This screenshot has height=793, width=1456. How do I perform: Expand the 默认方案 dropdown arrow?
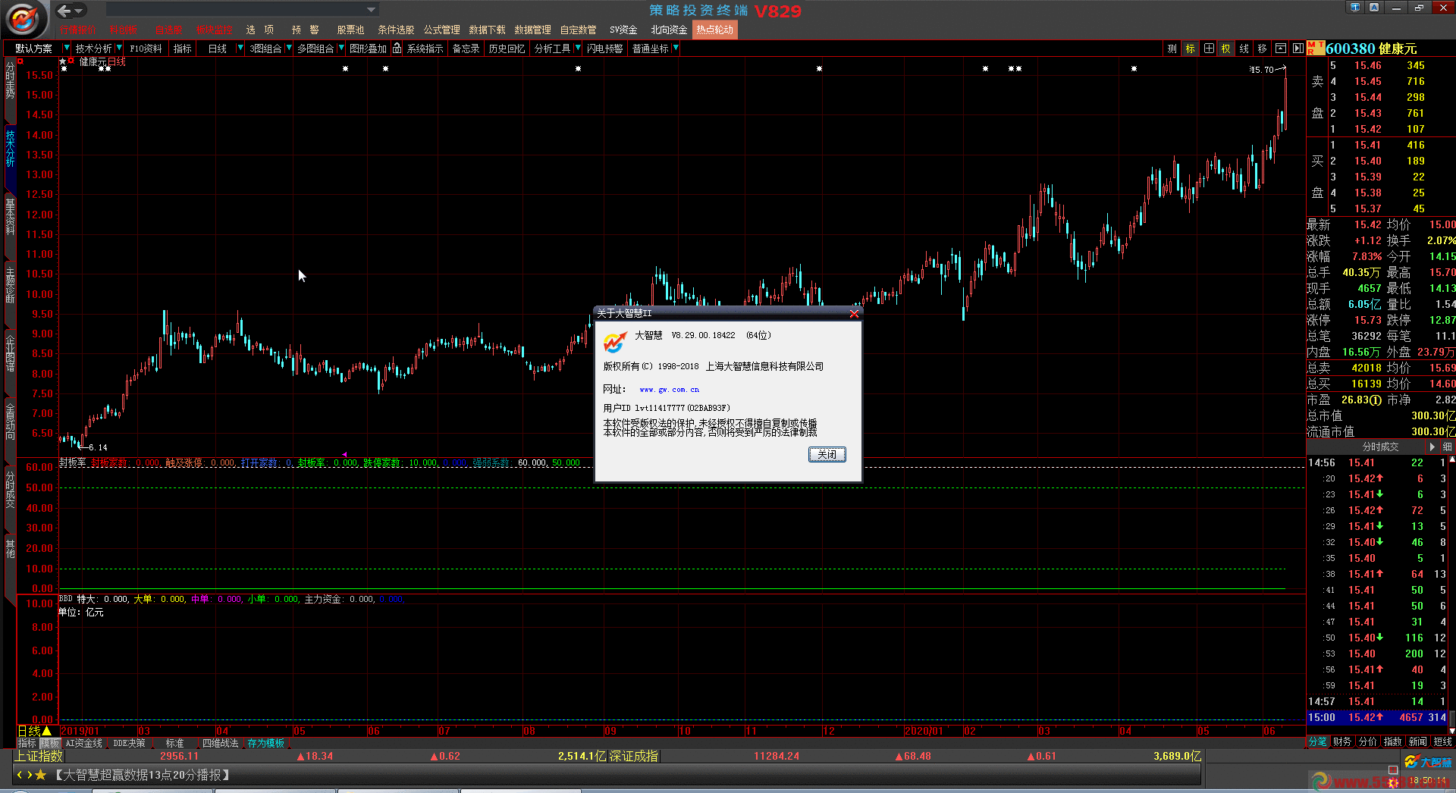[67, 48]
